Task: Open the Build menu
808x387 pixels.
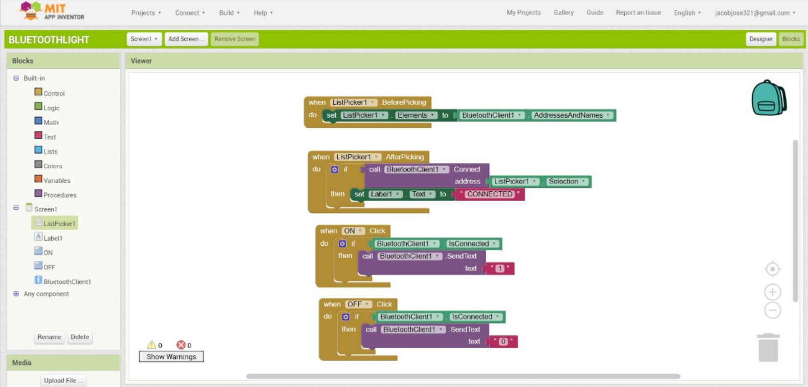Action: (x=229, y=13)
